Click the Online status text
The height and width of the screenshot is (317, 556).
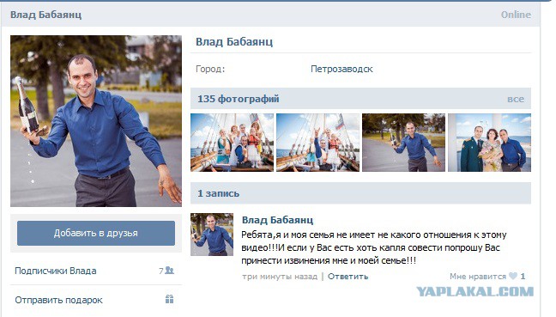(x=516, y=15)
